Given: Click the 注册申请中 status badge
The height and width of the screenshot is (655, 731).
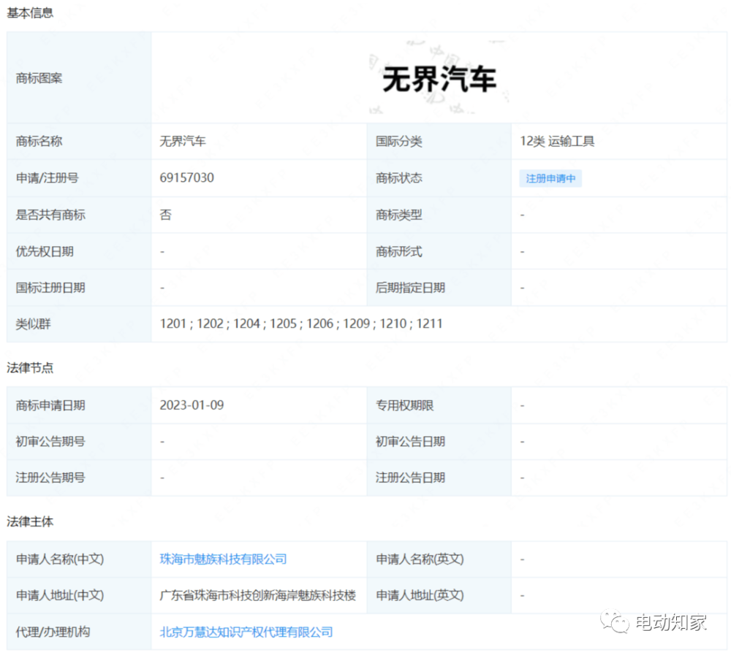Looking at the screenshot, I should pyautogui.click(x=550, y=178).
